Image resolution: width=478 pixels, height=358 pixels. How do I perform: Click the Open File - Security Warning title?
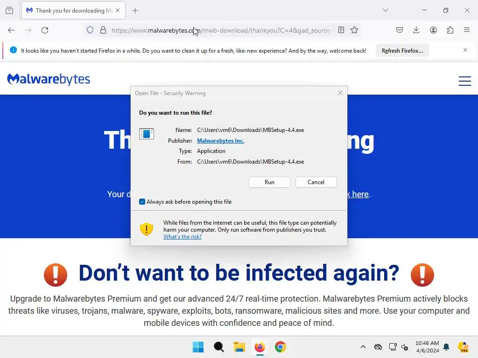(x=170, y=93)
